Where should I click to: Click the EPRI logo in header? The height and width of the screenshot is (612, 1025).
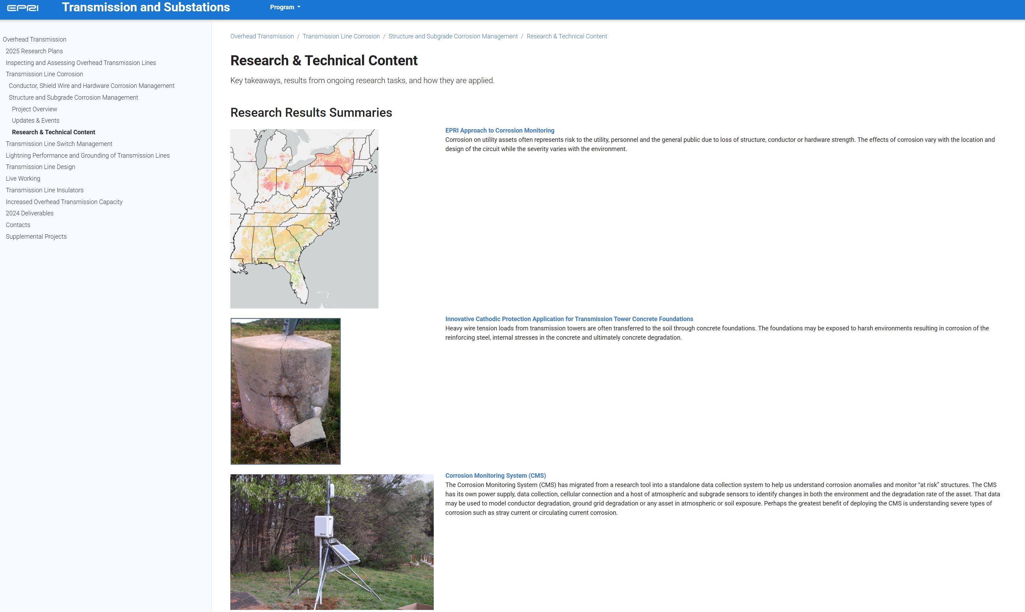[x=23, y=8]
